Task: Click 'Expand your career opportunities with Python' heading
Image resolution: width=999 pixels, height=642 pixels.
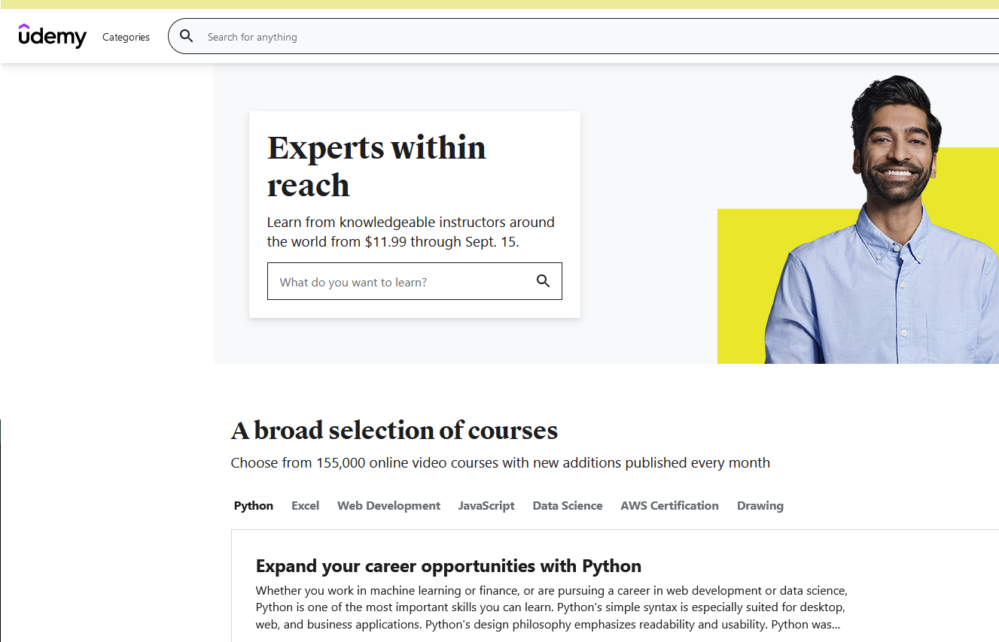Action: 449,566
